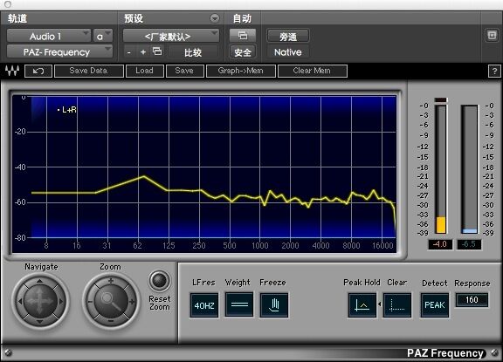The image size is (503, 362).
Task: Click the right peak readout -6.5
Action: pyautogui.click(x=469, y=244)
